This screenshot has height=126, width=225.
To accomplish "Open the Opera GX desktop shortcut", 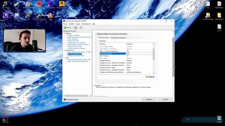I will pyautogui.click(x=6, y=119).
